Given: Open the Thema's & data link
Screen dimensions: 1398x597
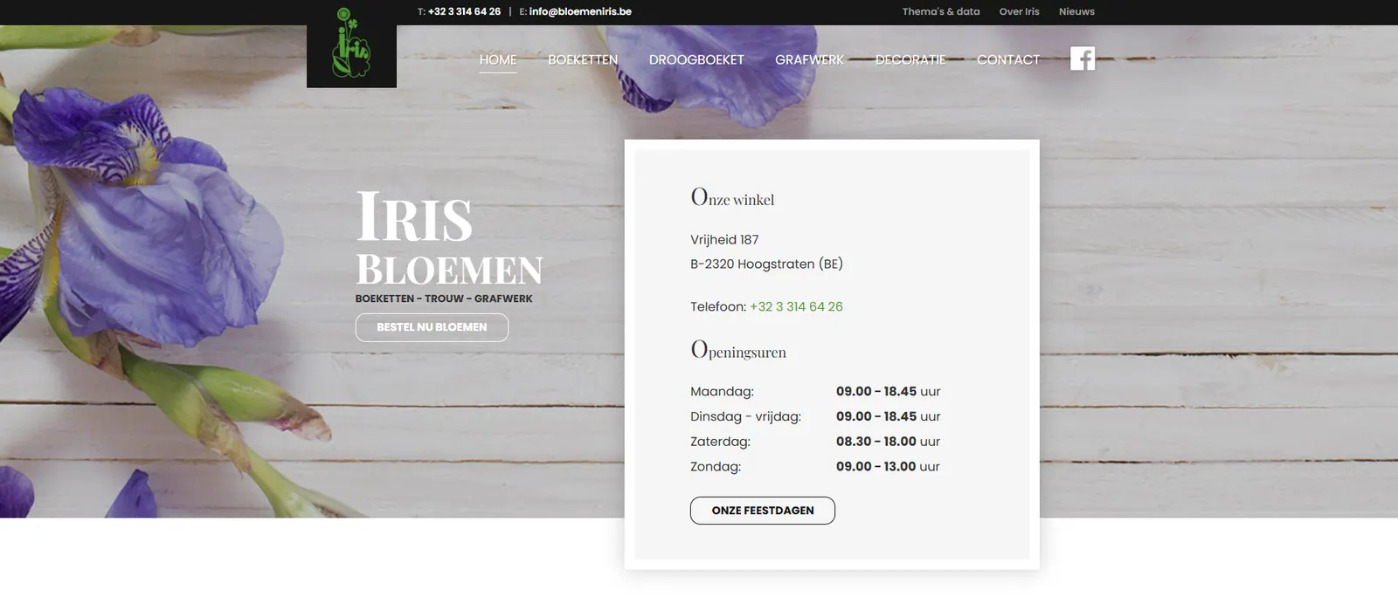Looking at the screenshot, I should [x=941, y=11].
